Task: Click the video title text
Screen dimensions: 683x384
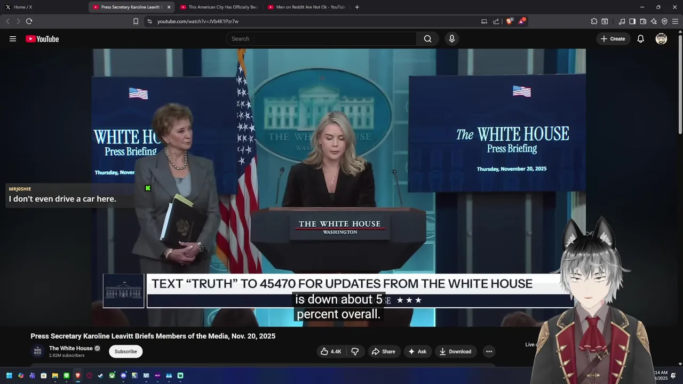Action: [153, 336]
